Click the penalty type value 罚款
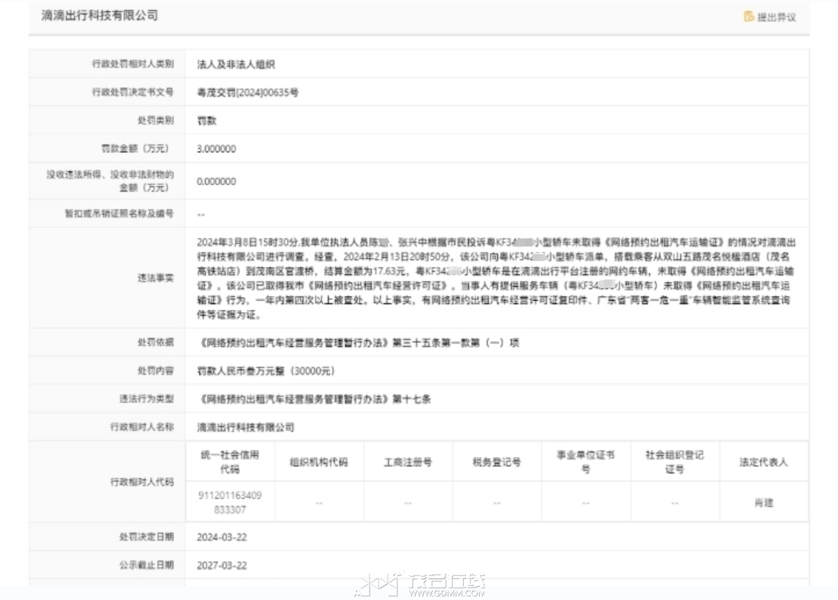Image resolution: width=838 pixels, height=600 pixels. coord(207,121)
